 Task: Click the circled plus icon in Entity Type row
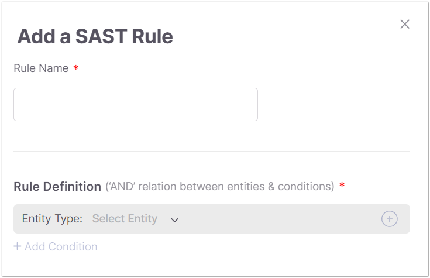click(x=390, y=219)
